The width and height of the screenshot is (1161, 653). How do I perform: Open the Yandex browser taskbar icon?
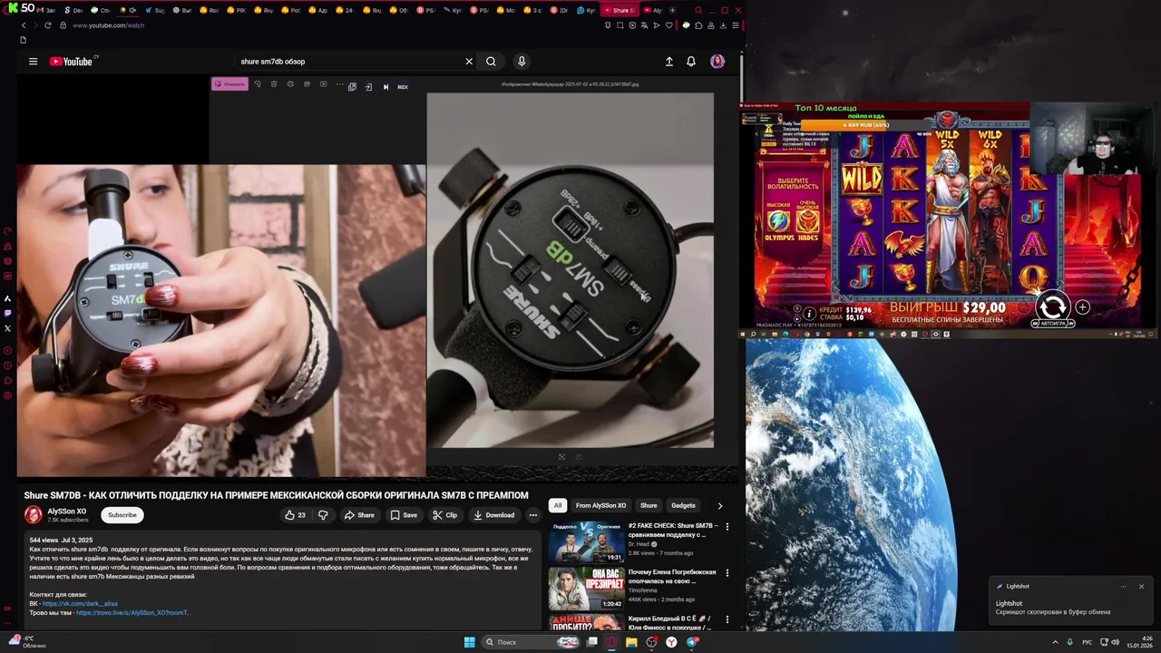[671, 642]
